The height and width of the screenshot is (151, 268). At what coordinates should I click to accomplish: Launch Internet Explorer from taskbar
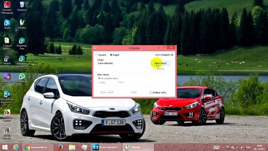tap(16, 147)
